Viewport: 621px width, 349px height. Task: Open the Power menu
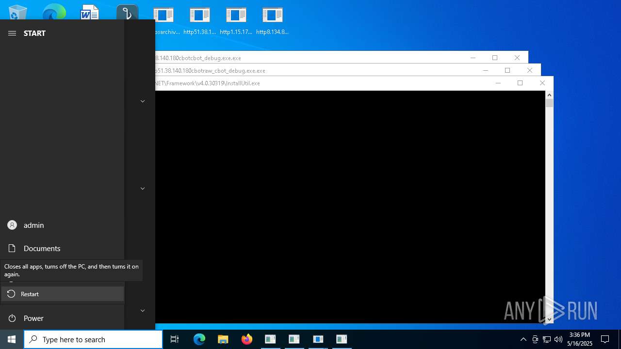(x=62, y=318)
